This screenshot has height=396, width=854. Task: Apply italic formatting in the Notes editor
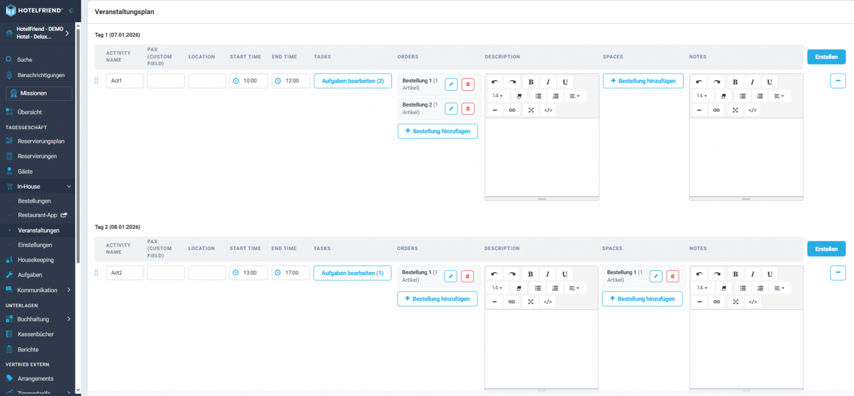[752, 81]
